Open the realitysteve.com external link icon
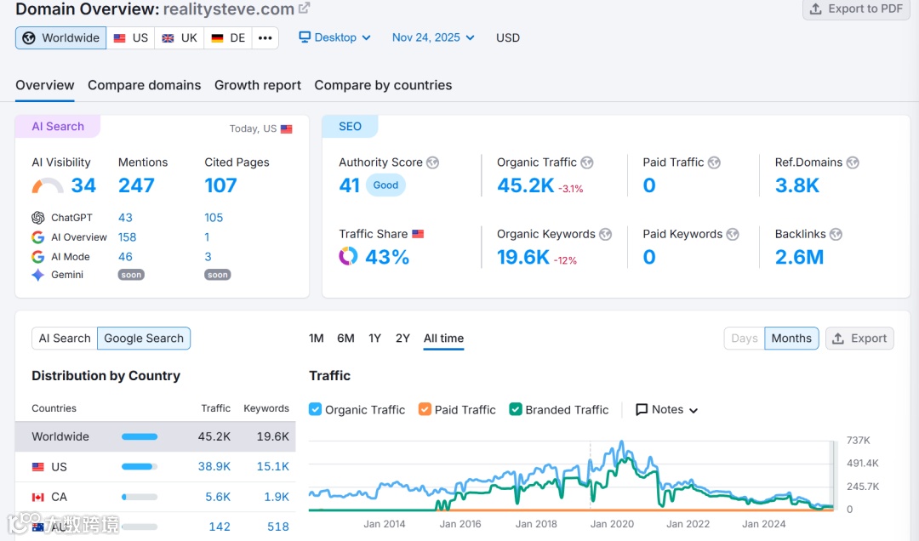 304,9
